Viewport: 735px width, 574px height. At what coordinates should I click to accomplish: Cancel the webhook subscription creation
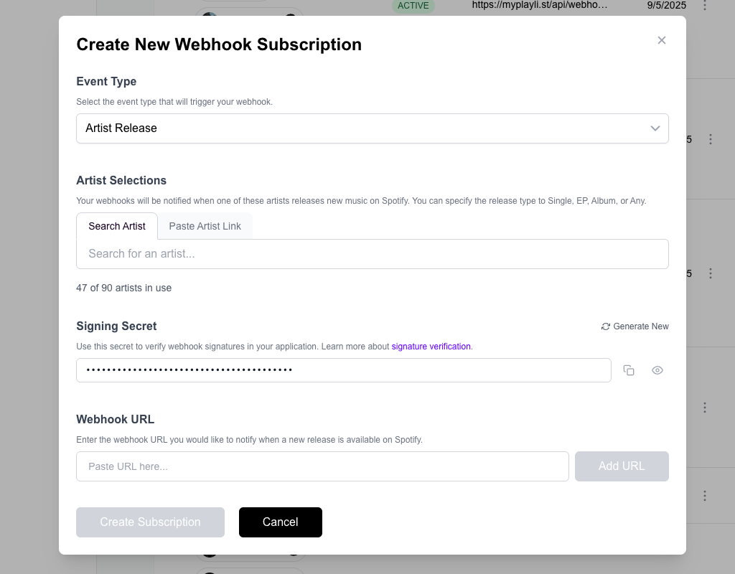pyautogui.click(x=280, y=522)
